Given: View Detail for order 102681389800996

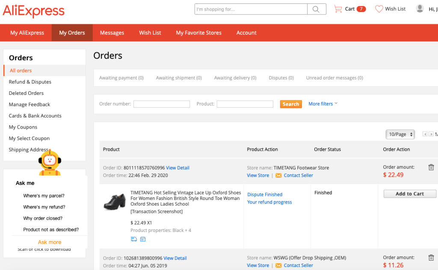Looking at the screenshot, I should [x=175, y=258].
